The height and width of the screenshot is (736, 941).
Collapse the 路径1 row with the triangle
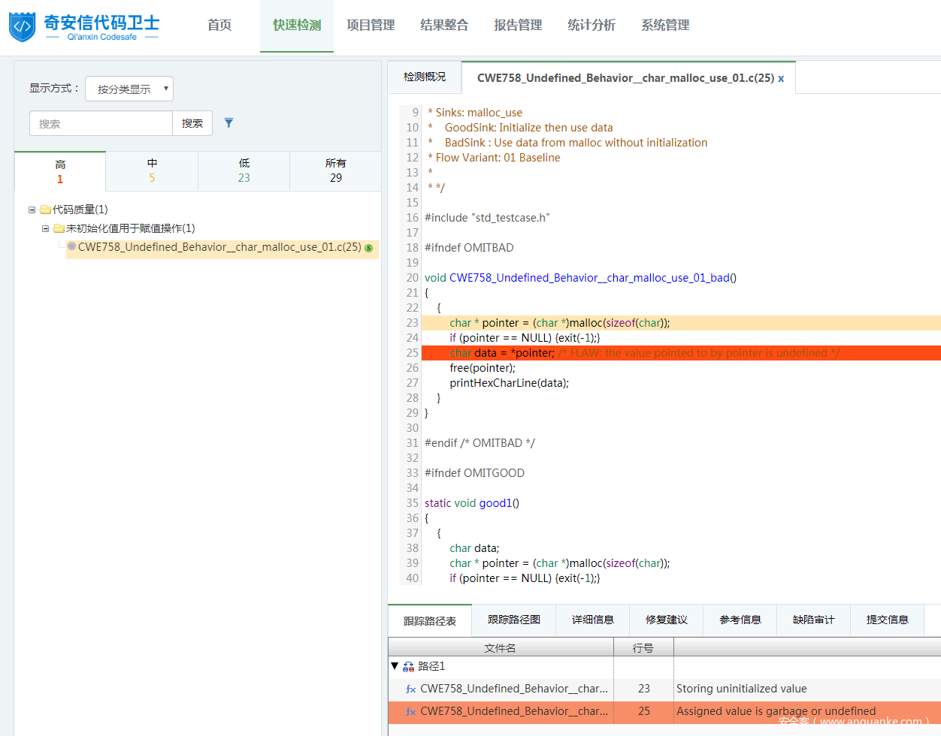coord(395,666)
